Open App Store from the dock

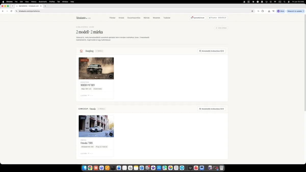(159, 168)
